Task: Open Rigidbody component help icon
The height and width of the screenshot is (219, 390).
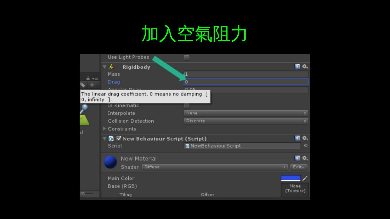Action: [297, 67]
